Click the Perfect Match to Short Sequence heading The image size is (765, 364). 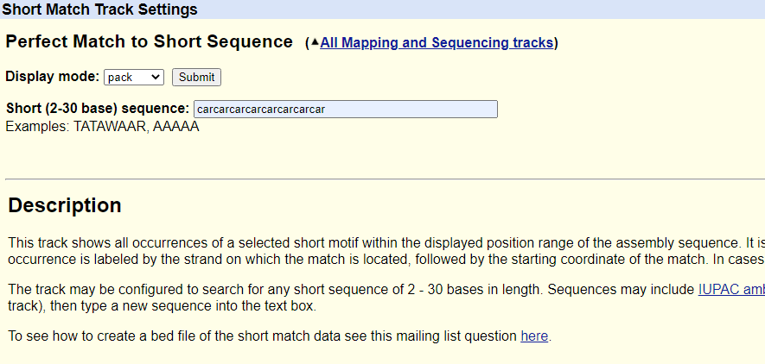pyautogui.click(x=150, y=41)
